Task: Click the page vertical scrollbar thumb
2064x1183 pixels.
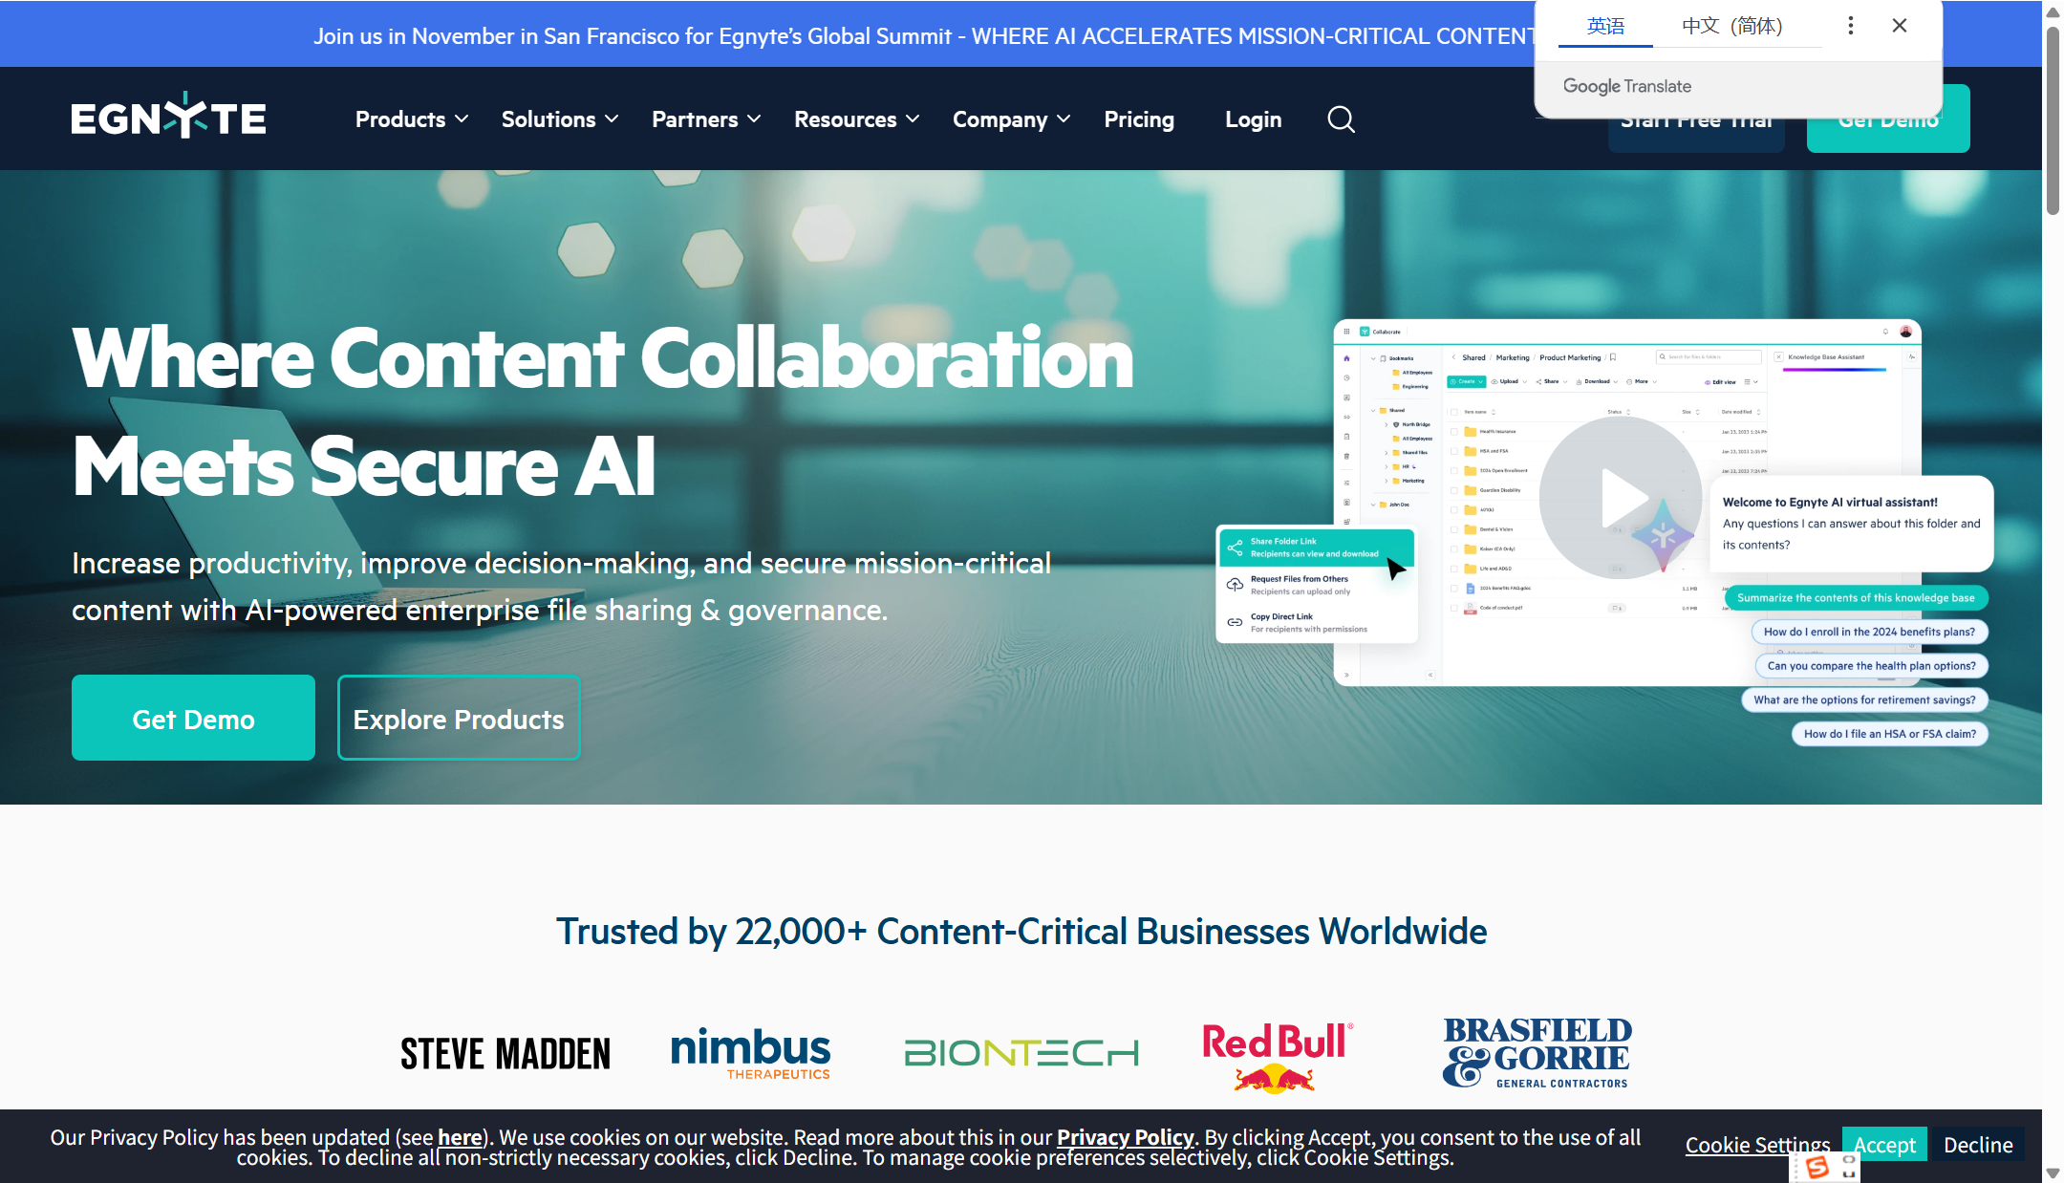Action: (x=2053, y=119)
